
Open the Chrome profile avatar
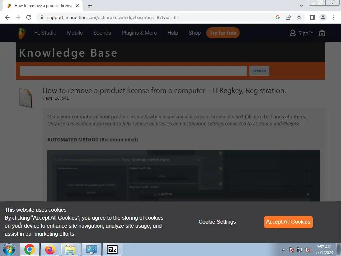click(x=323, y=17)
